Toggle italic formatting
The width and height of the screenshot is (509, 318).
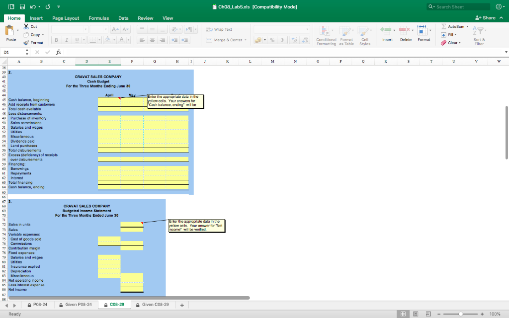pyautogui.click(x=66, y=41)
